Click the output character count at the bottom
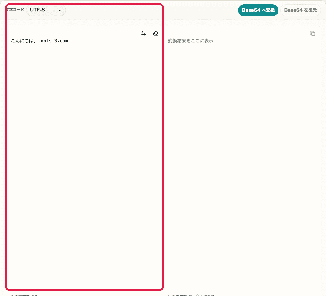This screenshot has height=296, width=326. click(x=180, y=295)
